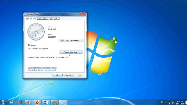Open the Windows Start menu orb
This screenshot has height=105, width=187.
click(3, 102)
